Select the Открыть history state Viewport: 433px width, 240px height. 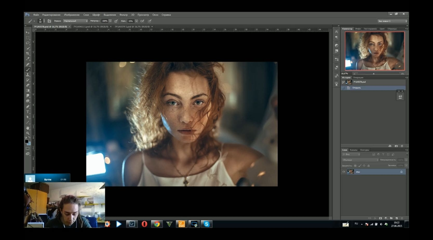[x=373, y=88]
